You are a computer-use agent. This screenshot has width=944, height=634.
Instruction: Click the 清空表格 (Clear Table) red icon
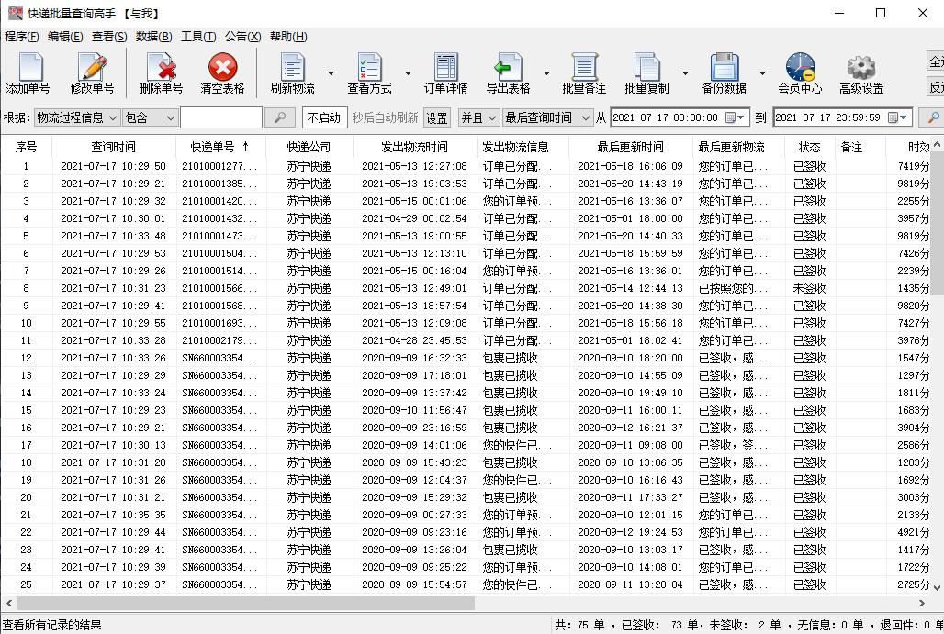point(220,72)
